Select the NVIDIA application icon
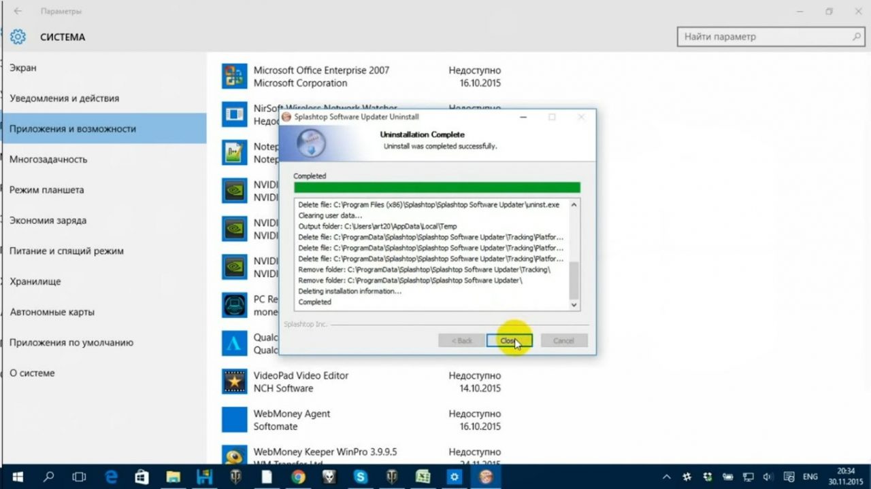Image resolution: width=871 pixels, height=489 pixels. 234,191
